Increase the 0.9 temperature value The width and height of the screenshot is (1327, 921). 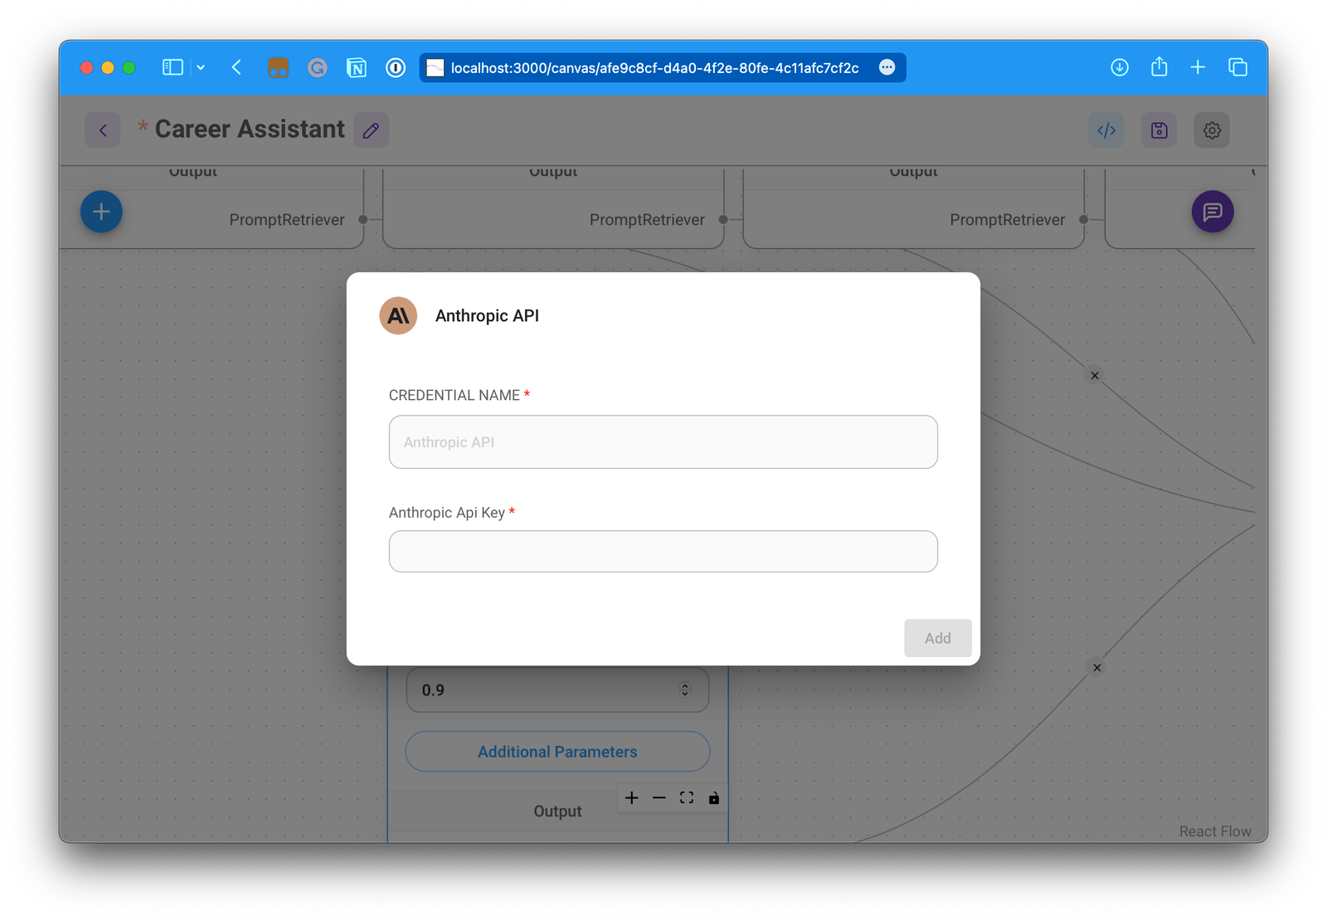684,685
